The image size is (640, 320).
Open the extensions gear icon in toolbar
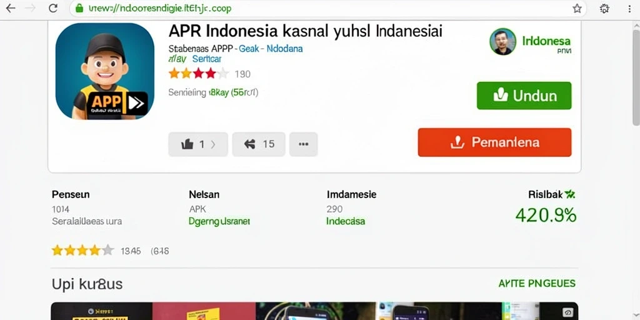(x=604, y=9)
